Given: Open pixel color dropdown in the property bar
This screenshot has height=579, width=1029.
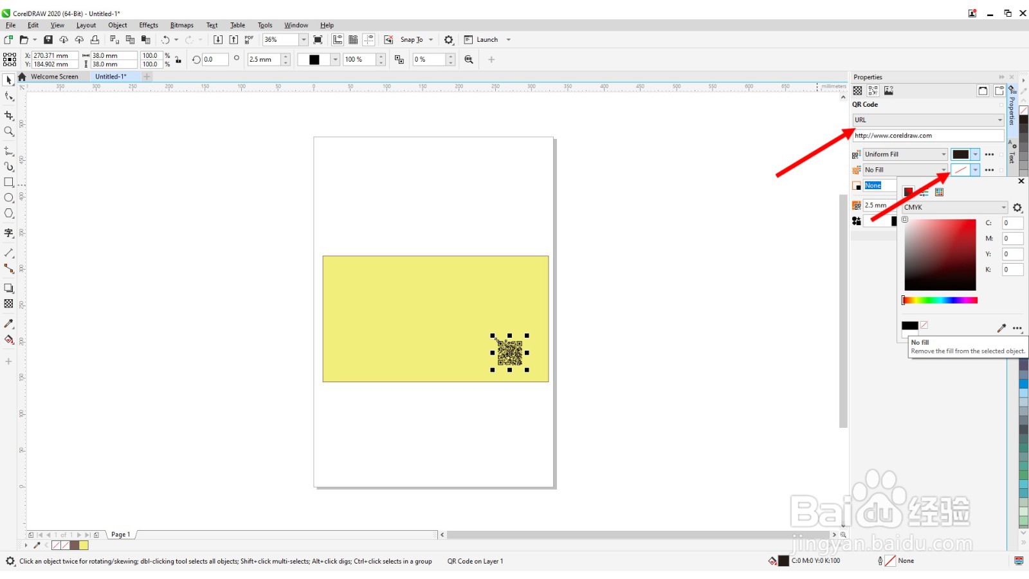Looking at the screenshot, I should [x=334, y=59].
